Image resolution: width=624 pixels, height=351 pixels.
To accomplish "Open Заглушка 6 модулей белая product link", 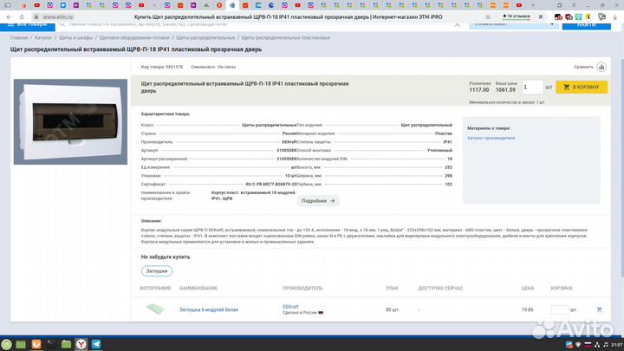I will (208, 309).
